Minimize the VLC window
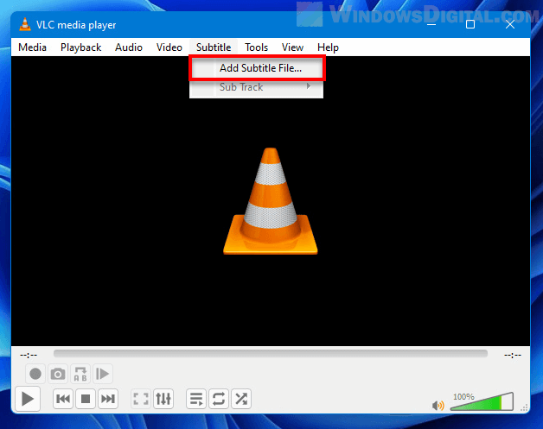 pyautogui.click(x=431, y=24)
